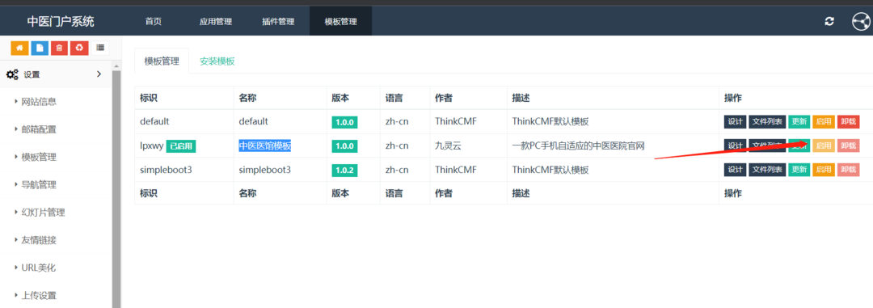Click the red recycle icon button
The height and width of the screenshot is (308, 873).
pyautogui.click(x=79, y=49)
